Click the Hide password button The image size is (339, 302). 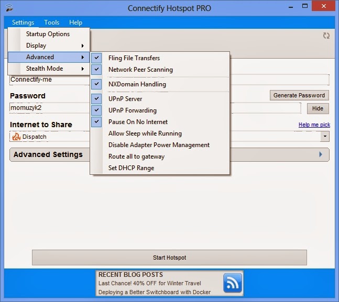tap(318, 108)
